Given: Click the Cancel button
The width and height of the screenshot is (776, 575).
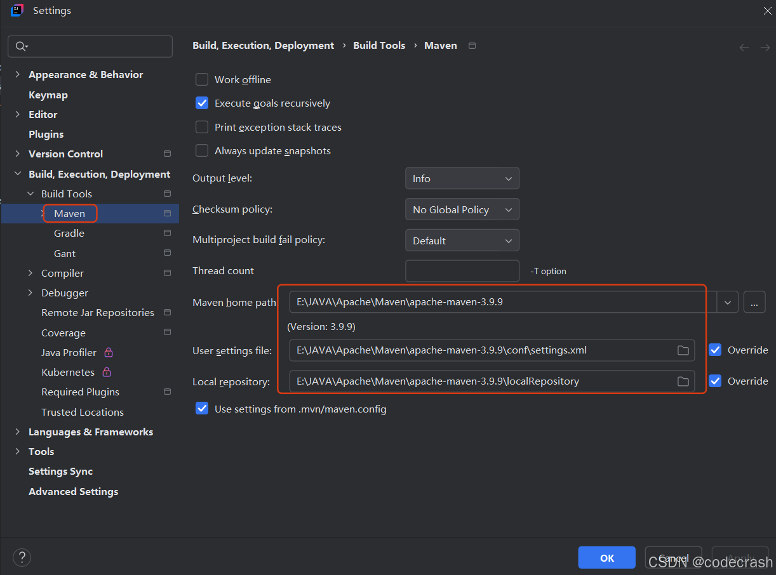Looking at the screenshot, I should 674,557.
